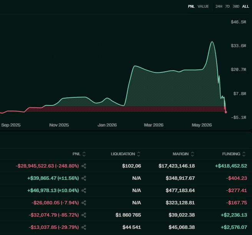Click the +$39,865.47 (+11.56%) PNL value
The image size is (252, 235).
[x=53, y=178]
